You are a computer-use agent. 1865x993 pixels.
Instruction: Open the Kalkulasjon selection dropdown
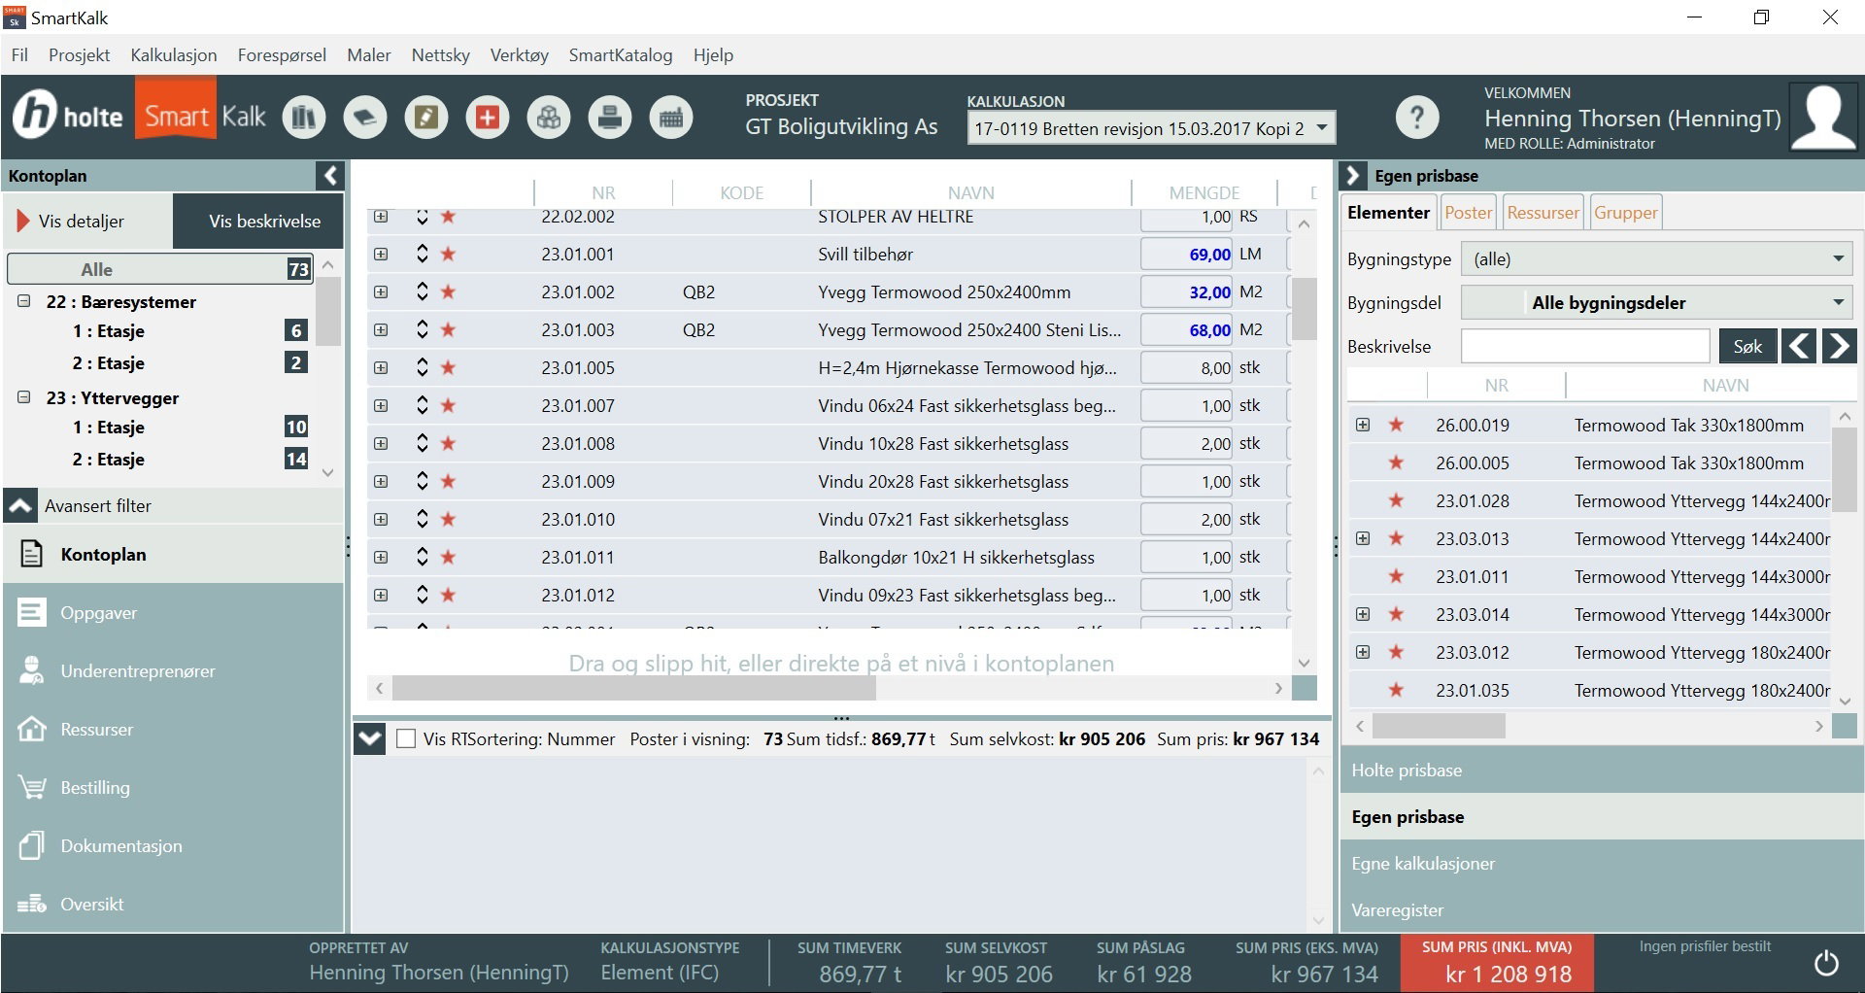(1321, 128)
